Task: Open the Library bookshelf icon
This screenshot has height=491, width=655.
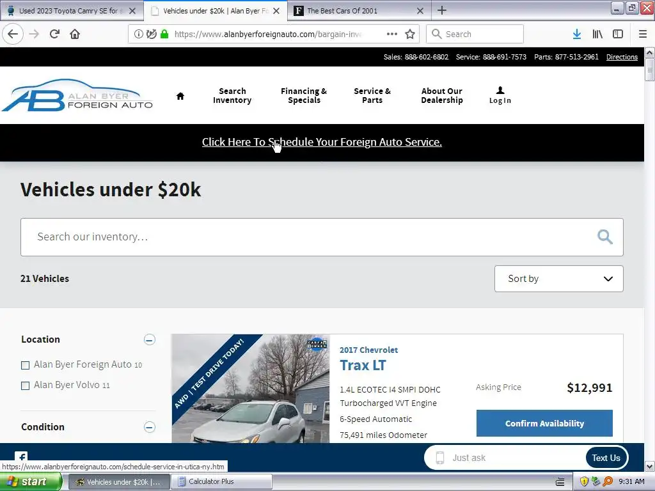Action: point(597,34)
